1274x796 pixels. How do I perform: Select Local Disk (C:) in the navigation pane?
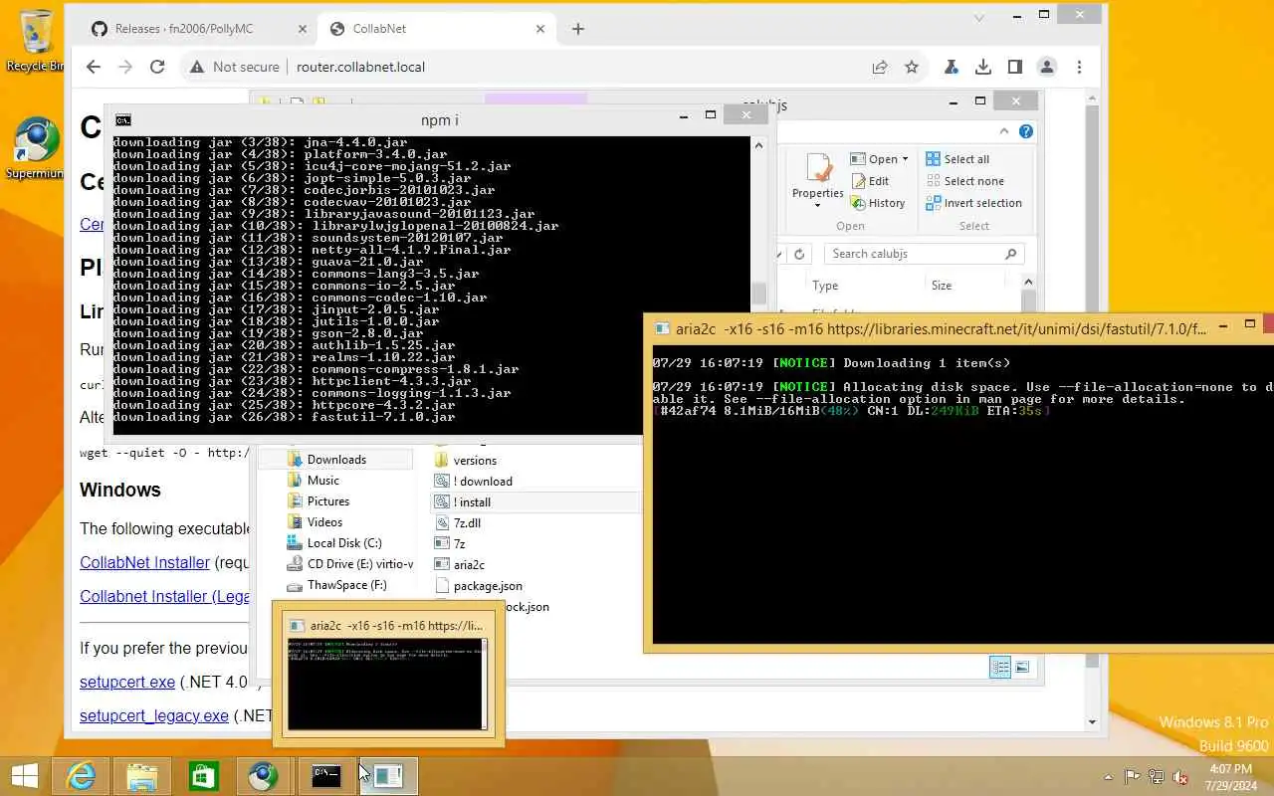pyautogui.click(x=344, y=542)
